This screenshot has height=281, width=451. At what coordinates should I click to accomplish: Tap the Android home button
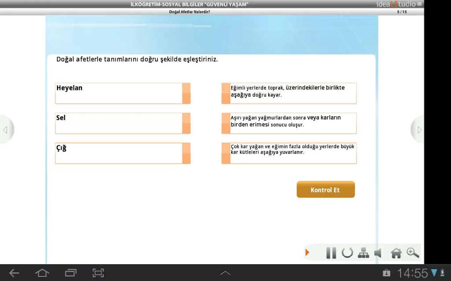(42, 273)
